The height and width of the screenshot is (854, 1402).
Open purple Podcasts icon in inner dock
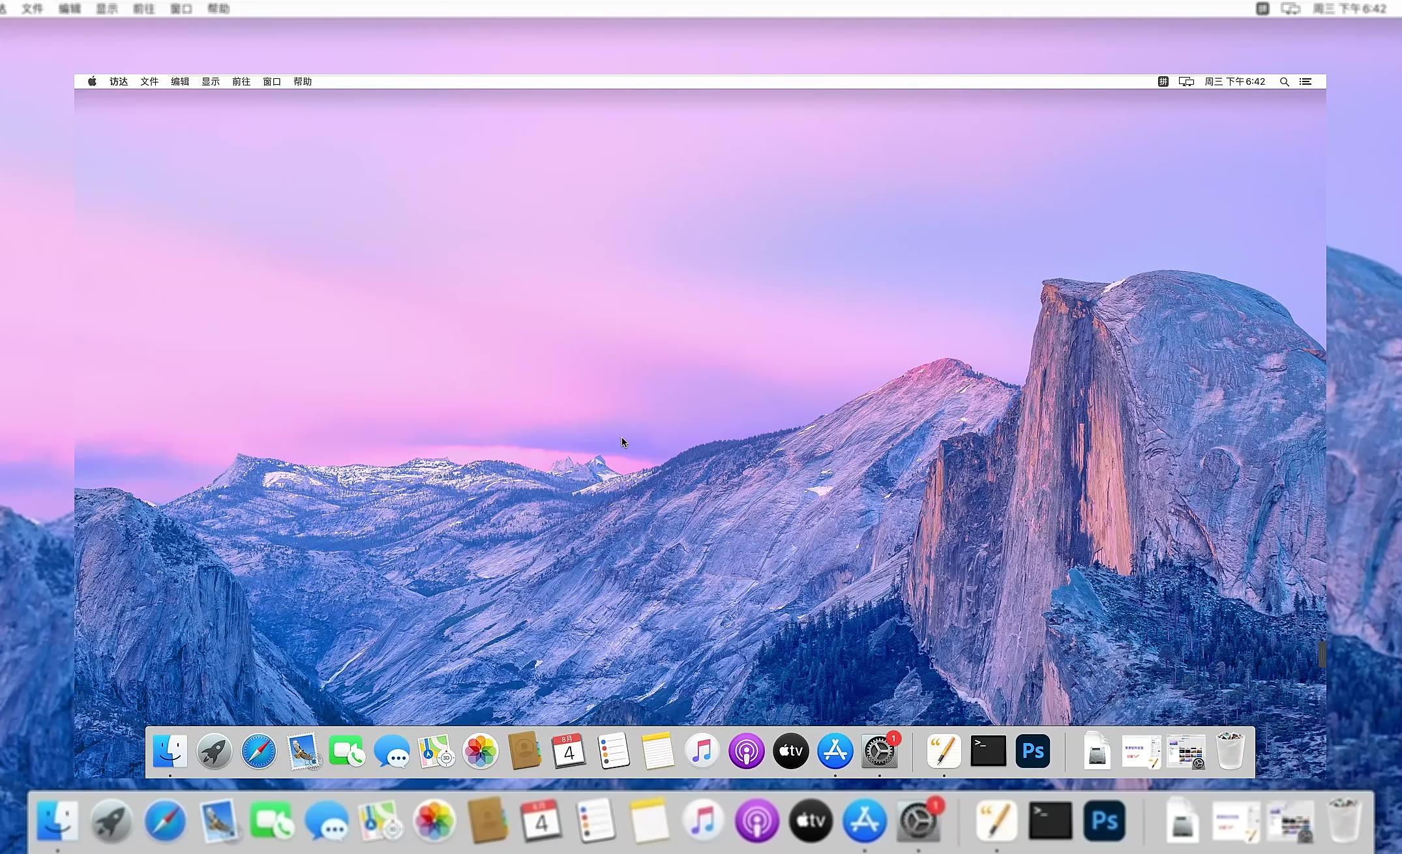[747, 751]
